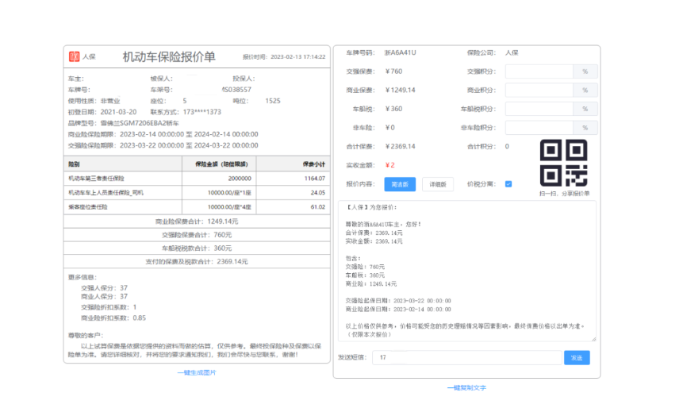Click the 发送短信 phone number field
Screen dimensions: 679x412
tap(466, 357)
